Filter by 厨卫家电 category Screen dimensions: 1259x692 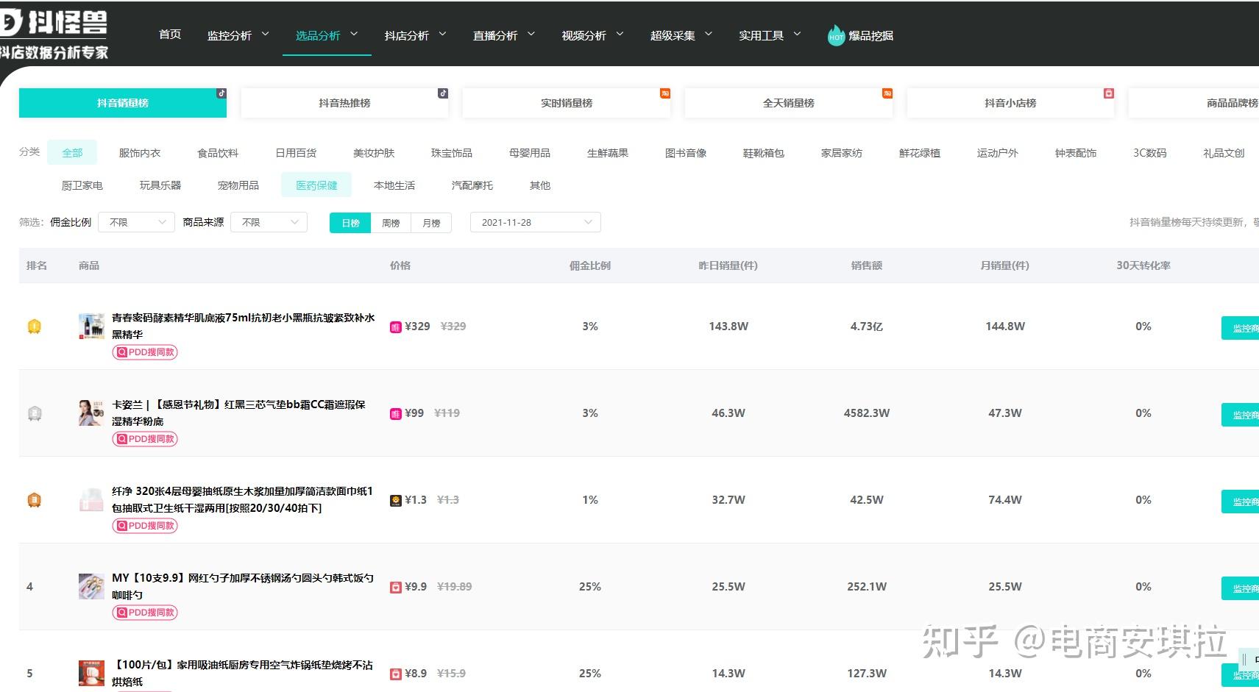(82, 185)
